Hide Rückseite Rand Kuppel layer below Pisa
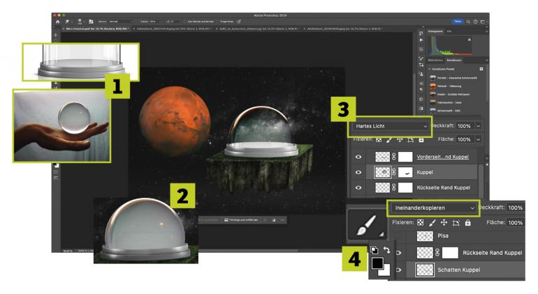This screenshot has width=538, height=294. pos(399,253)
